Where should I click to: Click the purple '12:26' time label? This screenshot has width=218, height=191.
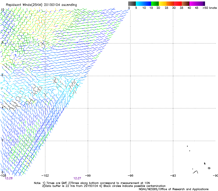[9, 178]
